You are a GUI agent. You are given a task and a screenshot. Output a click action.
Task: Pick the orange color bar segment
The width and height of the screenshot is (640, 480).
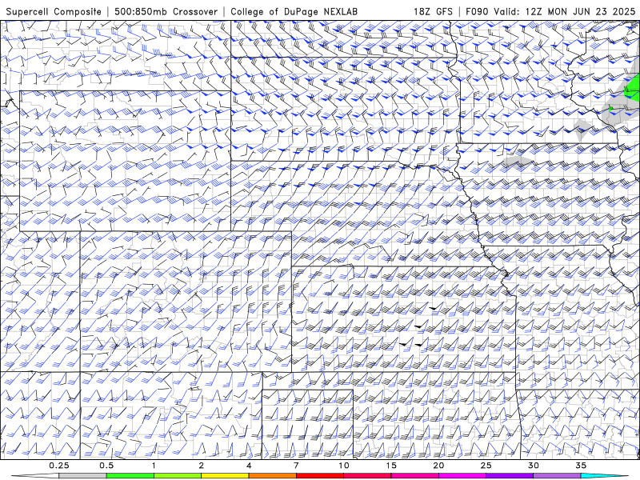(272, 476)
